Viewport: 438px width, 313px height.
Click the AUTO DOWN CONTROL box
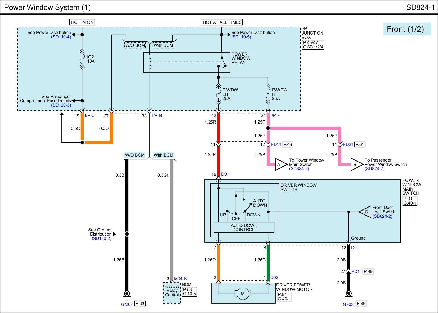(244, 228)
